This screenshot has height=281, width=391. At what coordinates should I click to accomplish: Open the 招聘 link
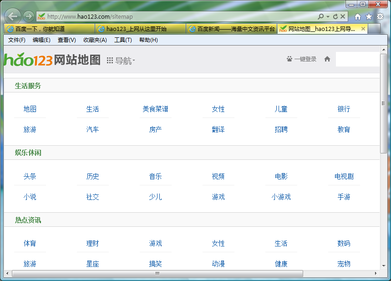click(281, 129)
